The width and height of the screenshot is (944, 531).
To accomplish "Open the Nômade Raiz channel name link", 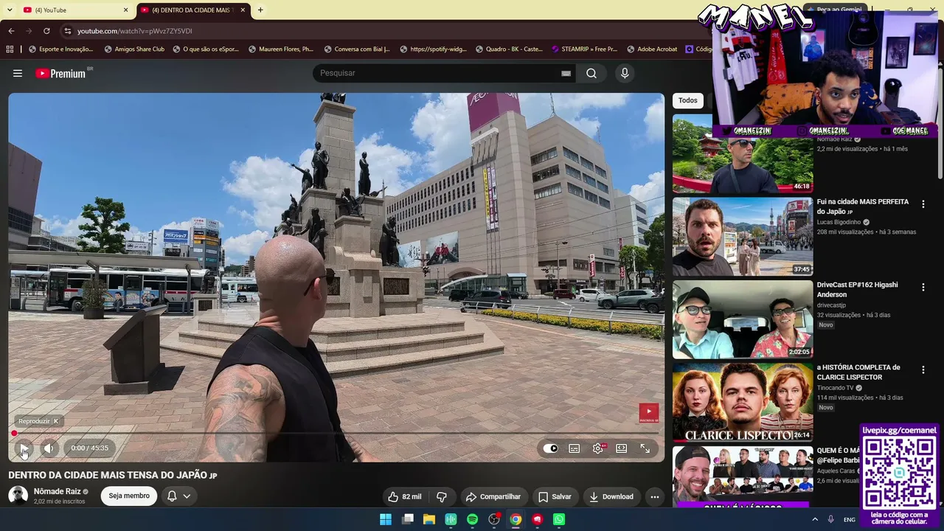I will point(58,491).
